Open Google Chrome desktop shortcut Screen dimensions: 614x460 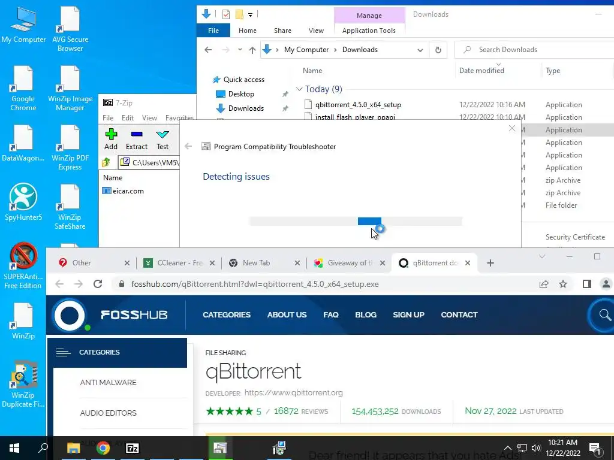[23, 89]
